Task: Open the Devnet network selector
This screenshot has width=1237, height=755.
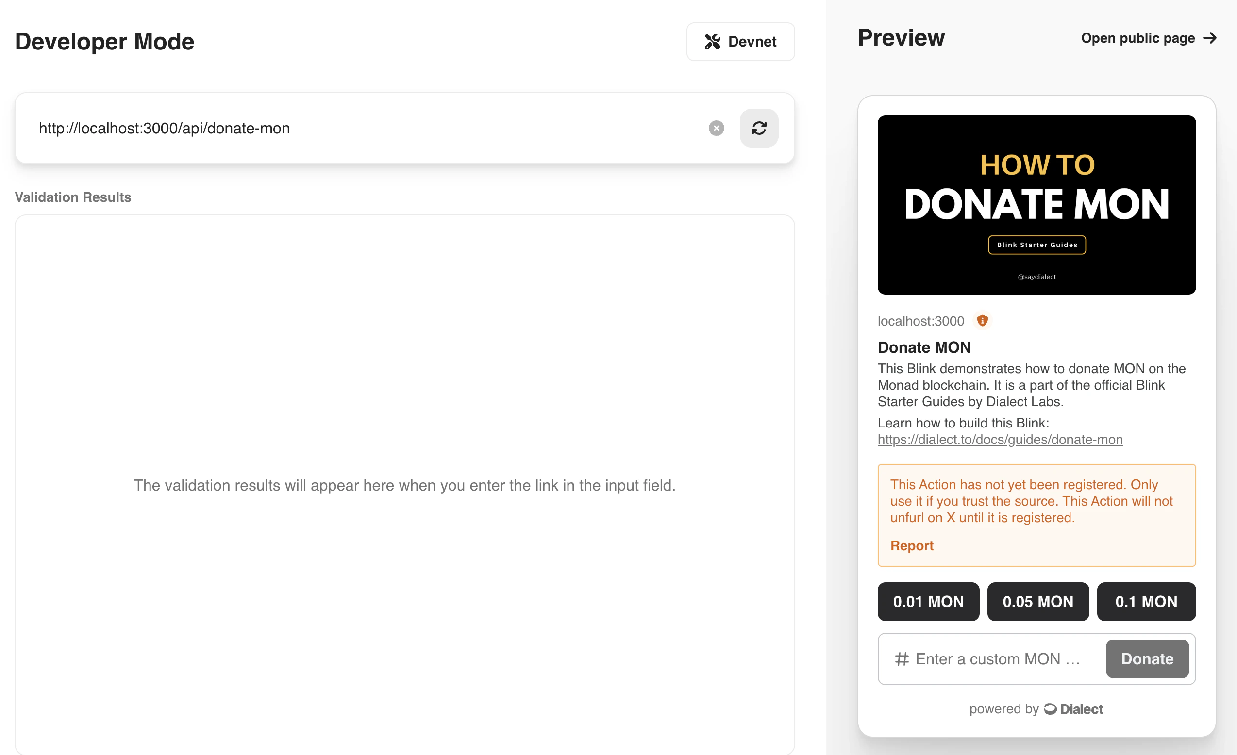Action: click(740, 42)
